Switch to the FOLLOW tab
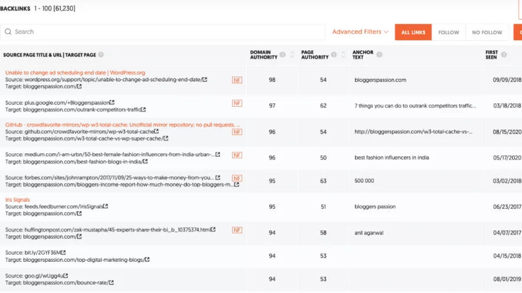 (x=448, y=32)
